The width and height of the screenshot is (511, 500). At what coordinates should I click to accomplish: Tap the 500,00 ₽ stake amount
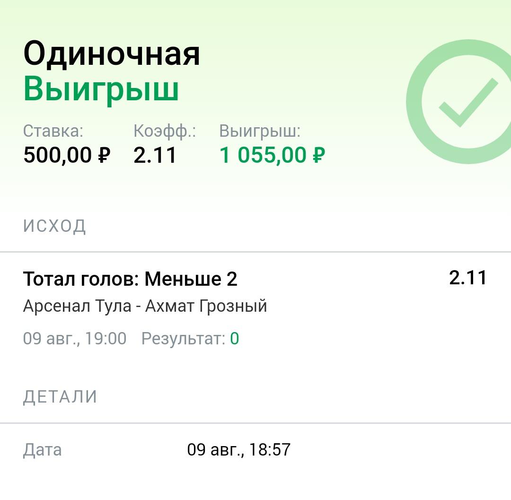point(67,155)
